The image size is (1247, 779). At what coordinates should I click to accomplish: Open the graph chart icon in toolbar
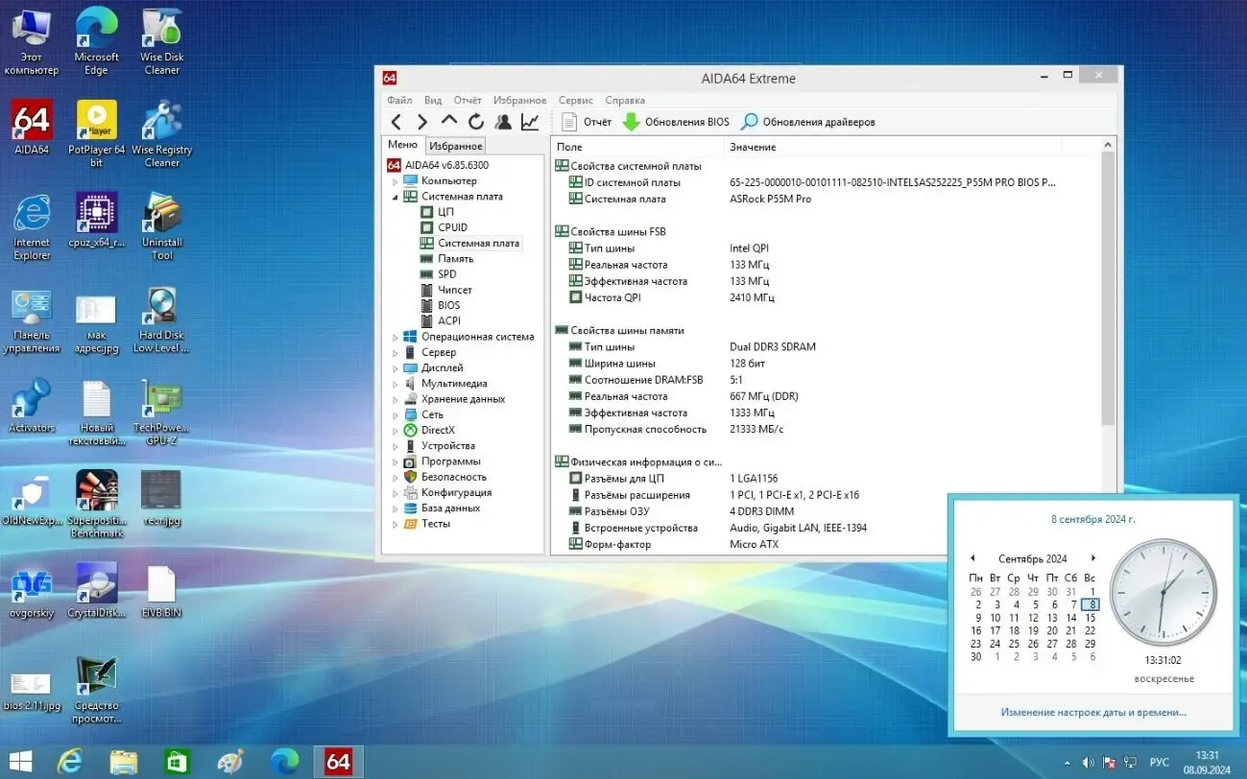click(530, 122)
